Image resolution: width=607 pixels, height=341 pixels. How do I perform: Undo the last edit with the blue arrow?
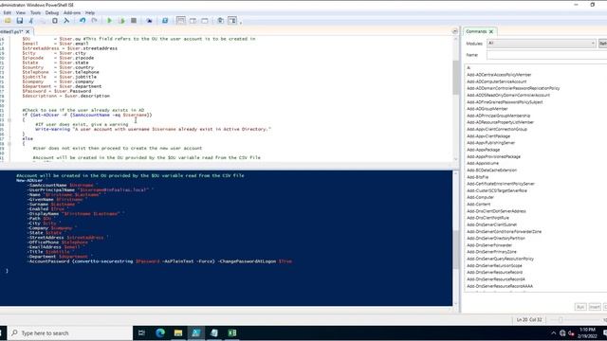pyautogui.click(x=83, y=21)
